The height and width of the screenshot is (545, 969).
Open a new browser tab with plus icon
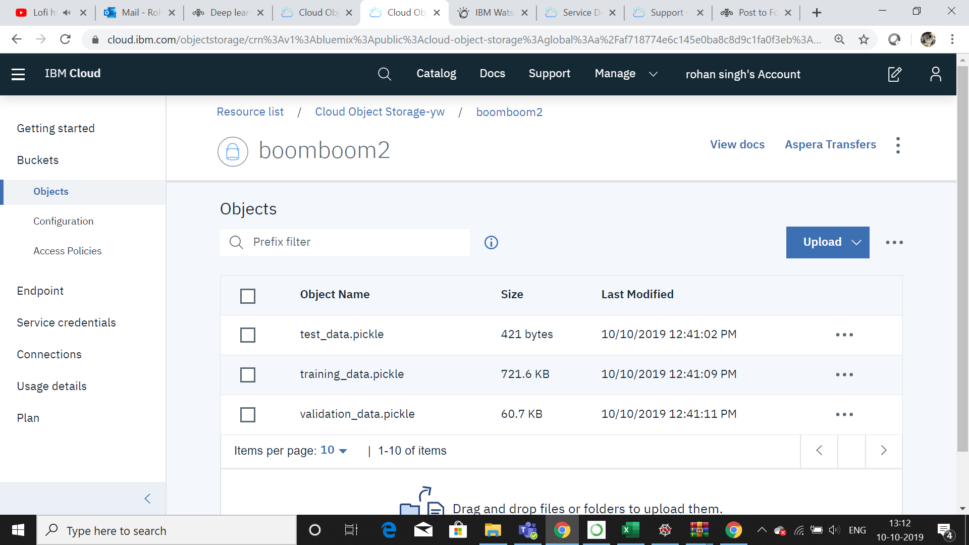[817, 13]
